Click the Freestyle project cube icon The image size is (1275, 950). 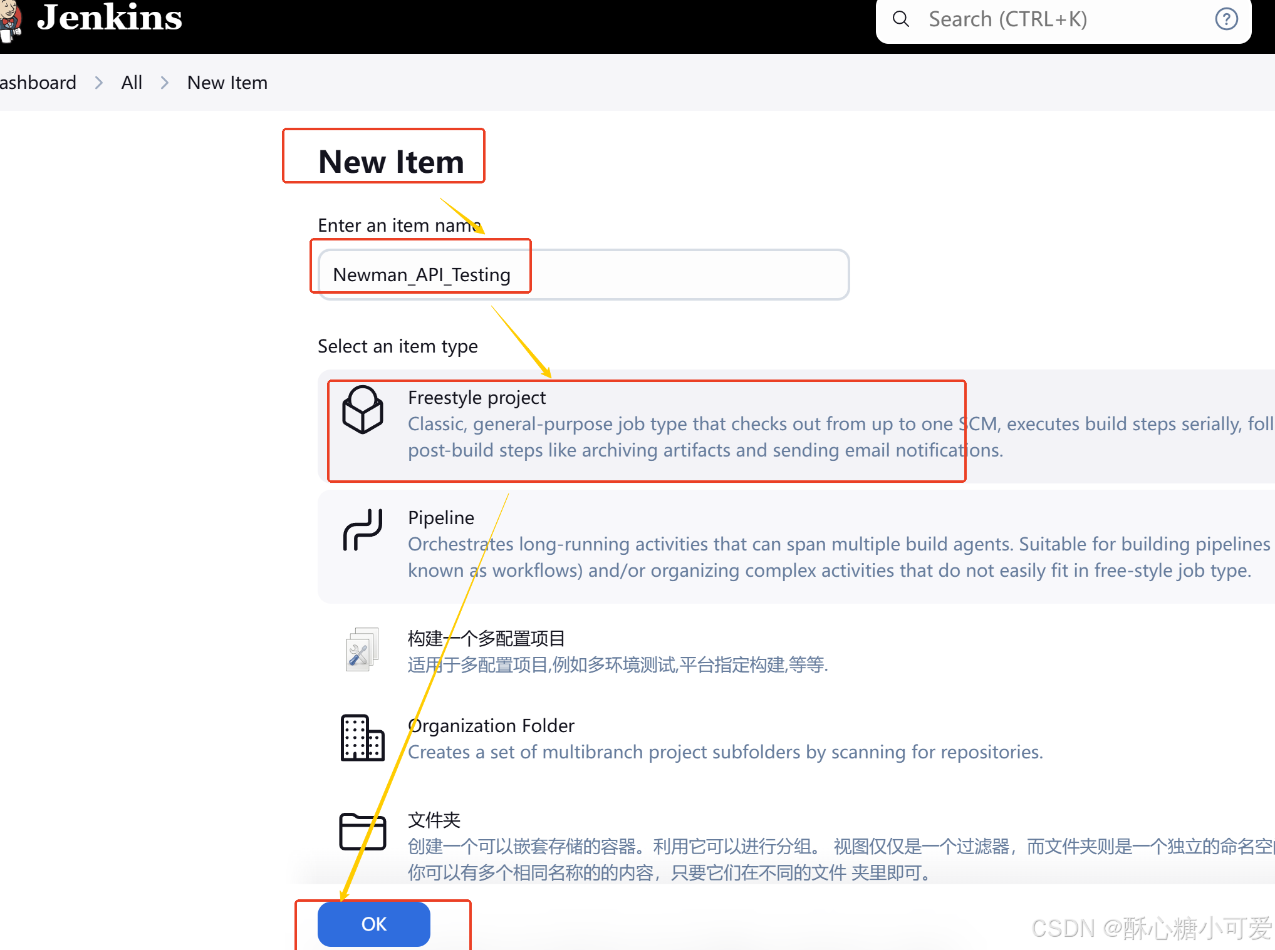coord(362,410)
